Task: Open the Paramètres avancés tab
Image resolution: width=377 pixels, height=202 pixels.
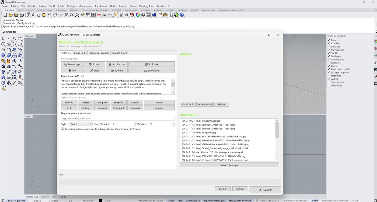Action: pos(99,53)
